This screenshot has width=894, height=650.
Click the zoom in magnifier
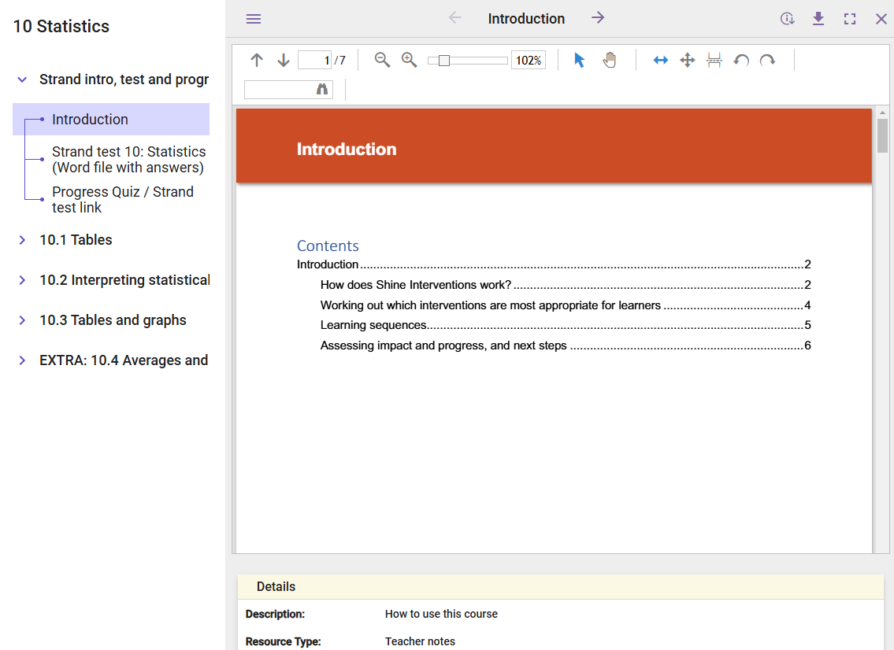409,60
